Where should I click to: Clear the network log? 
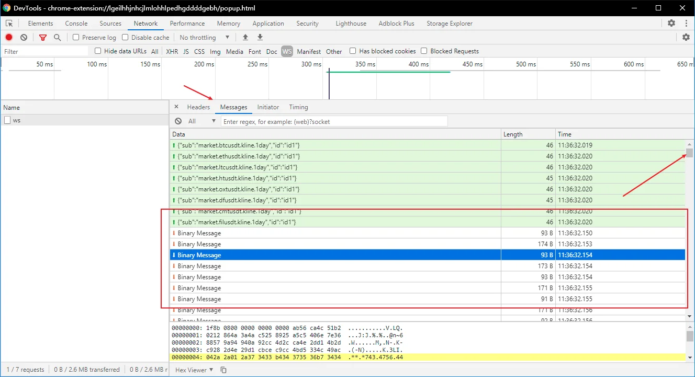[24, 37]
